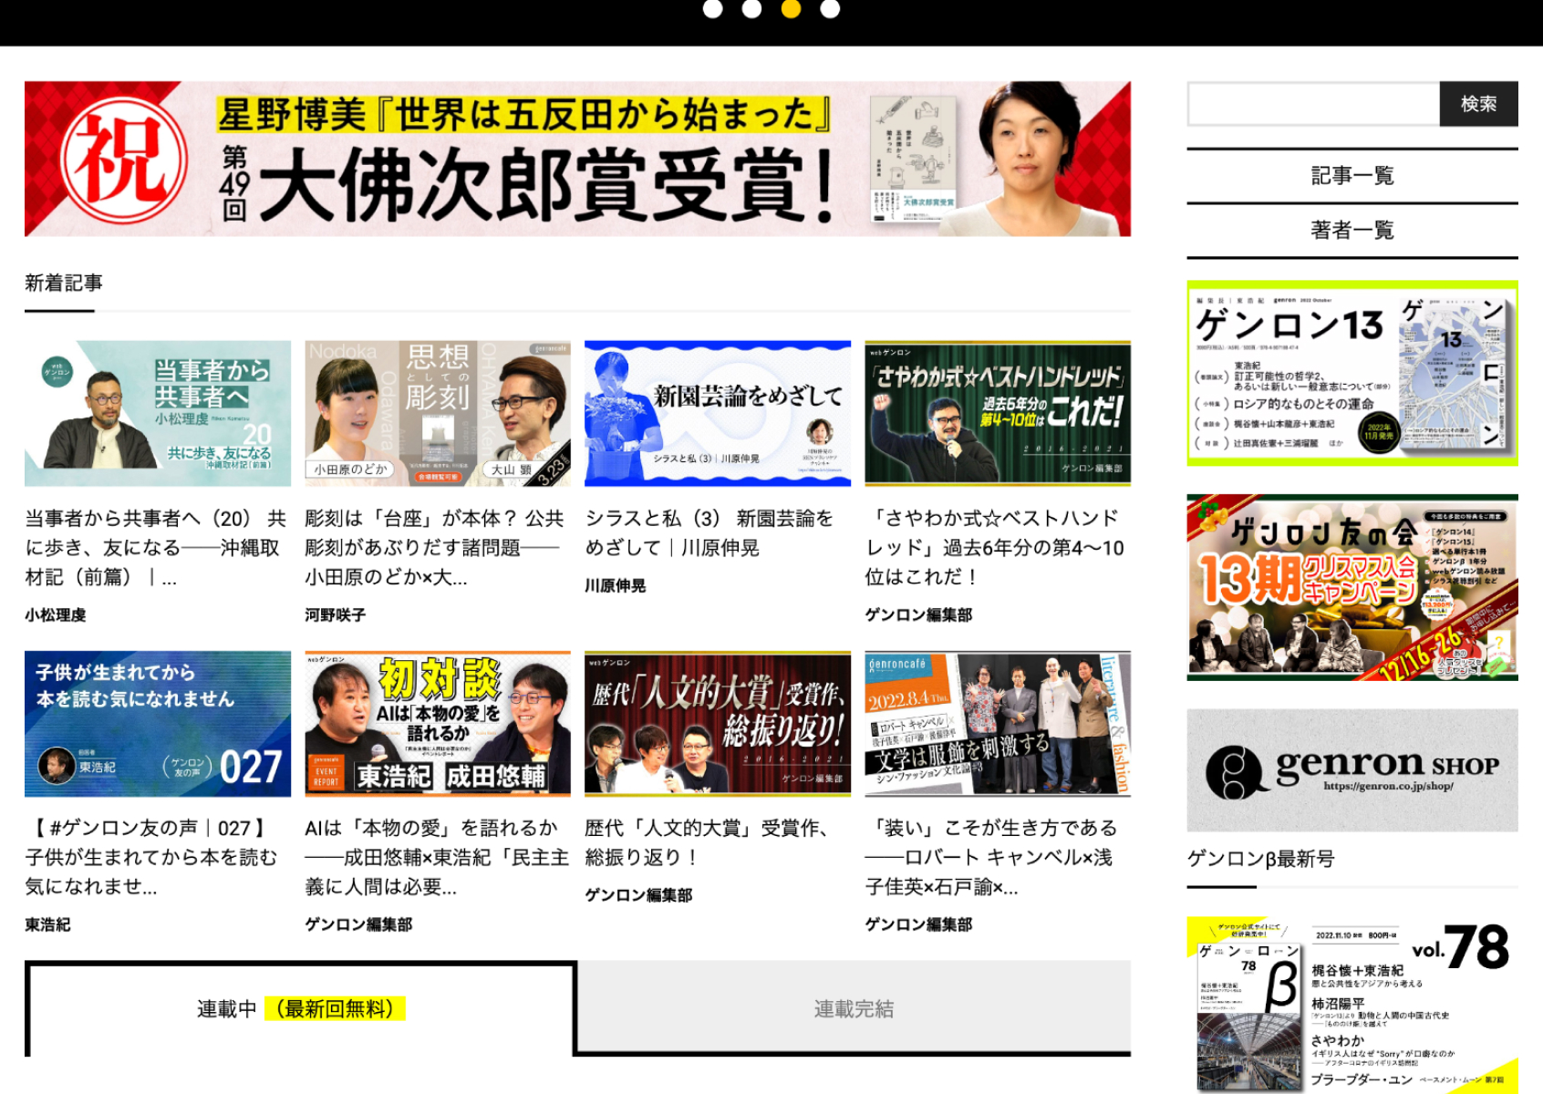Viewport: 1543px width, 1094px height.
Task: Switch to the 連載中 (最新回無料) tab
Action: coord(301,1009)
